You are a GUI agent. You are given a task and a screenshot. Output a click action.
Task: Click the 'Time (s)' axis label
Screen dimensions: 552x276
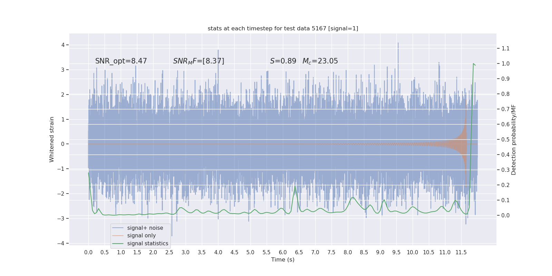click(283, 260)
